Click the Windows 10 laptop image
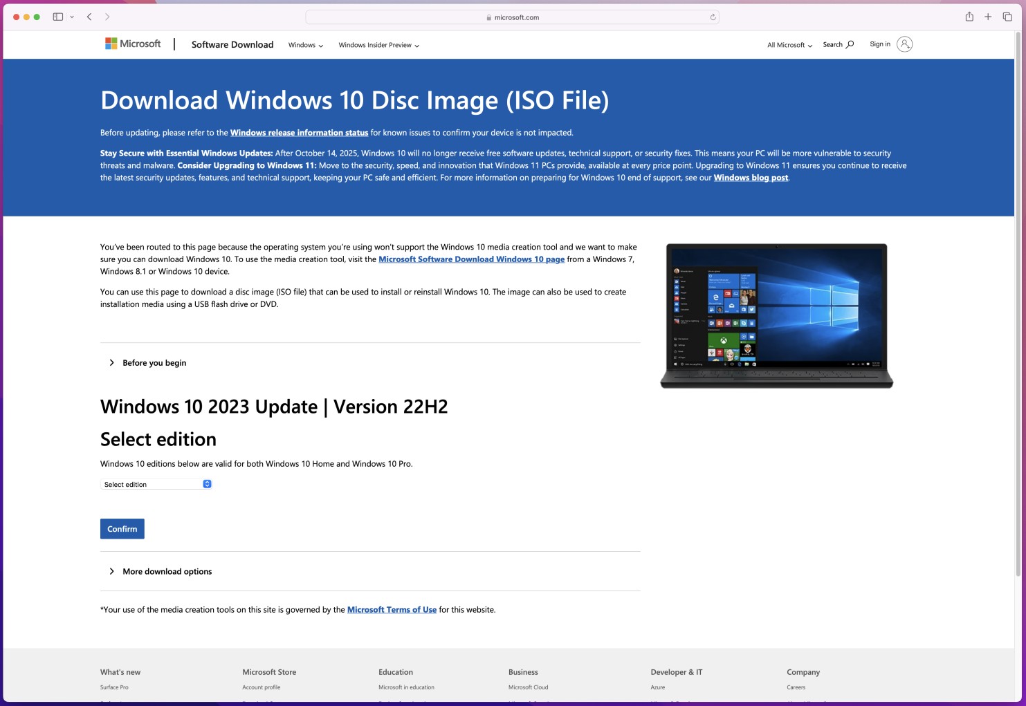This screenshot has height=706, width=1026. pos(776,315)
